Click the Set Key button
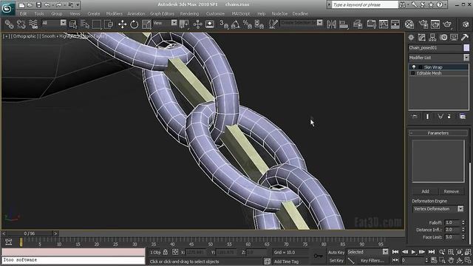Screen dimensions: 473x266 tap(336, 260)
